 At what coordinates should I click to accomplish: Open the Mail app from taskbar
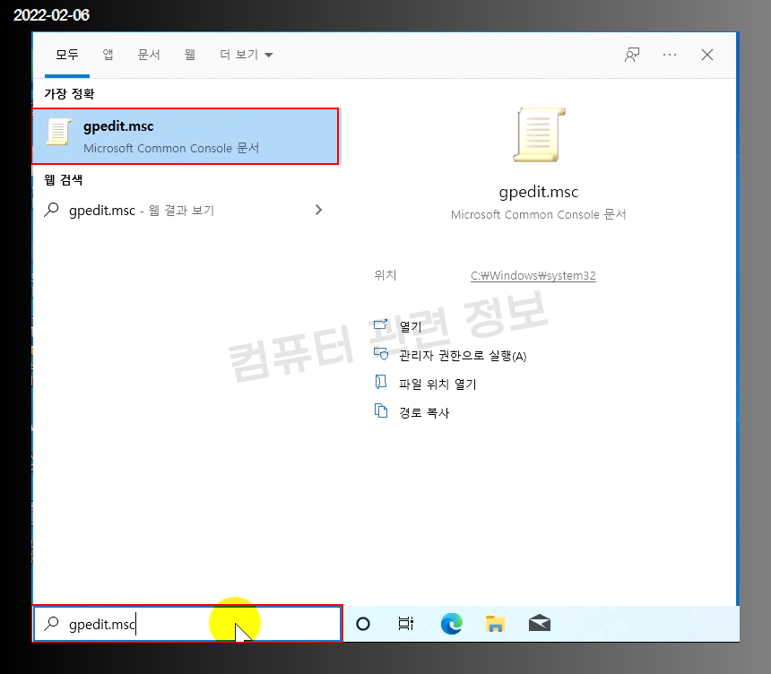(540, 624)
